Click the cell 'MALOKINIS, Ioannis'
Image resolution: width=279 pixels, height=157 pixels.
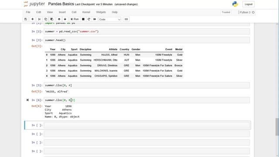point(106,71)
